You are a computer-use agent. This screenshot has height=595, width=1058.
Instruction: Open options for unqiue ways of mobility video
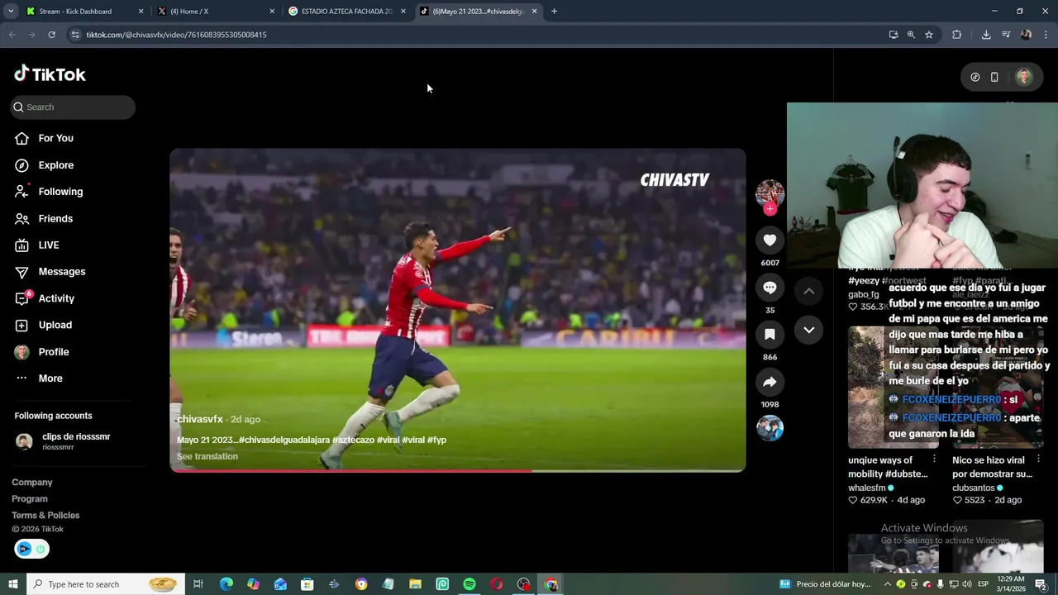[934, 459]
